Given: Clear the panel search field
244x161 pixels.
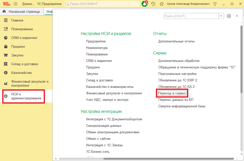Looking at the screenshot, I should (221, 16).
